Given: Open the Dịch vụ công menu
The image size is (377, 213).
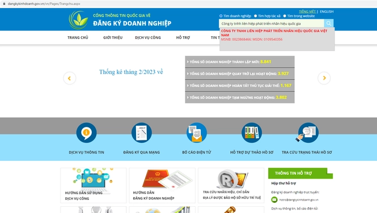Looking at the screenshot, I should point(148,37).
